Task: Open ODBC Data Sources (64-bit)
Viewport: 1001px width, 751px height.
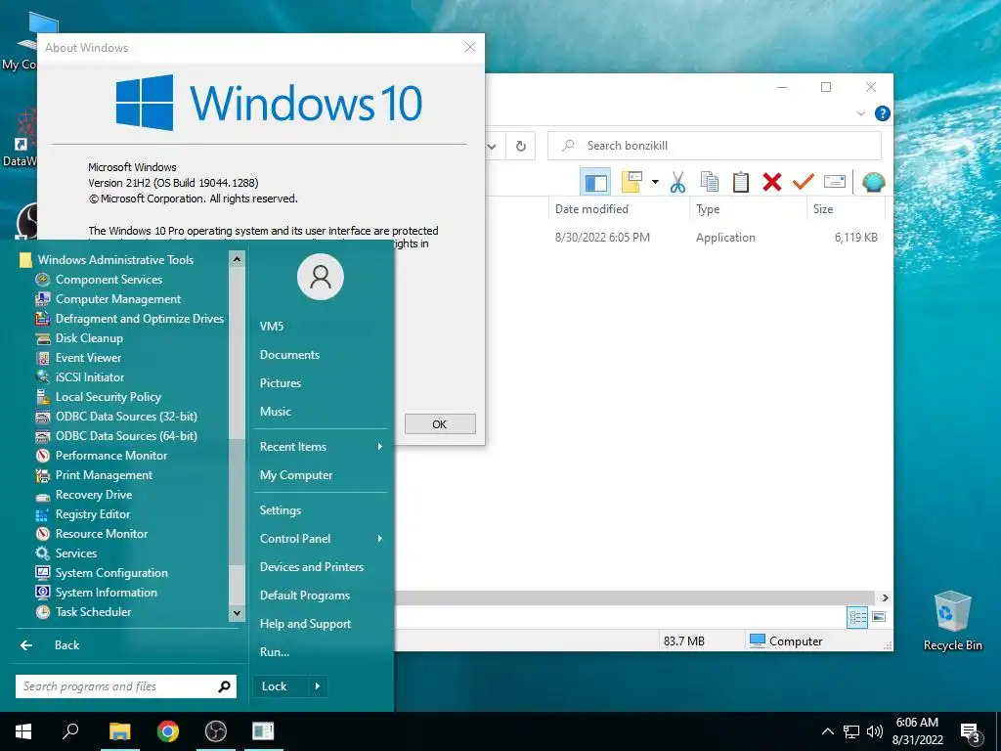Action: click(x=116, y=436)
